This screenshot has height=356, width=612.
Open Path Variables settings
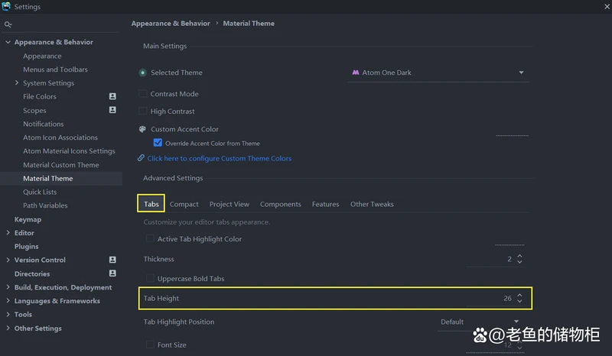(x=45, y=206)
